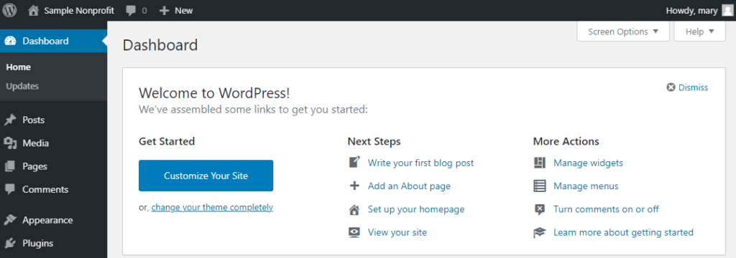Click mary's user avatar

click(727, 10)
